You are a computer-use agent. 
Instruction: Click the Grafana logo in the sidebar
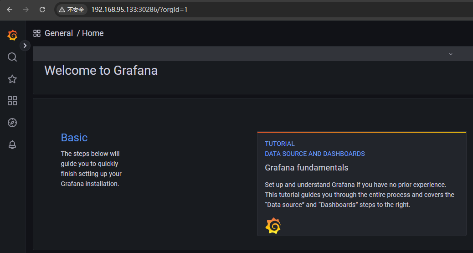(12, 35)
